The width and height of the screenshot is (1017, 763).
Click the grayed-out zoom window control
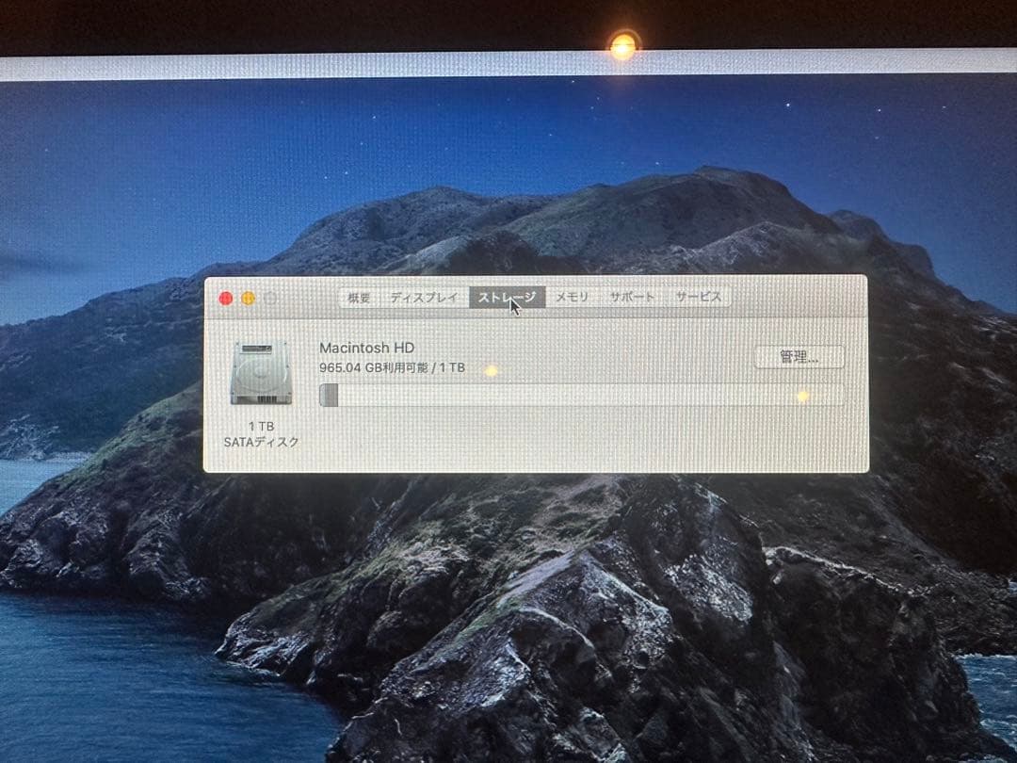pyautogui.click(x=270, y=296)
